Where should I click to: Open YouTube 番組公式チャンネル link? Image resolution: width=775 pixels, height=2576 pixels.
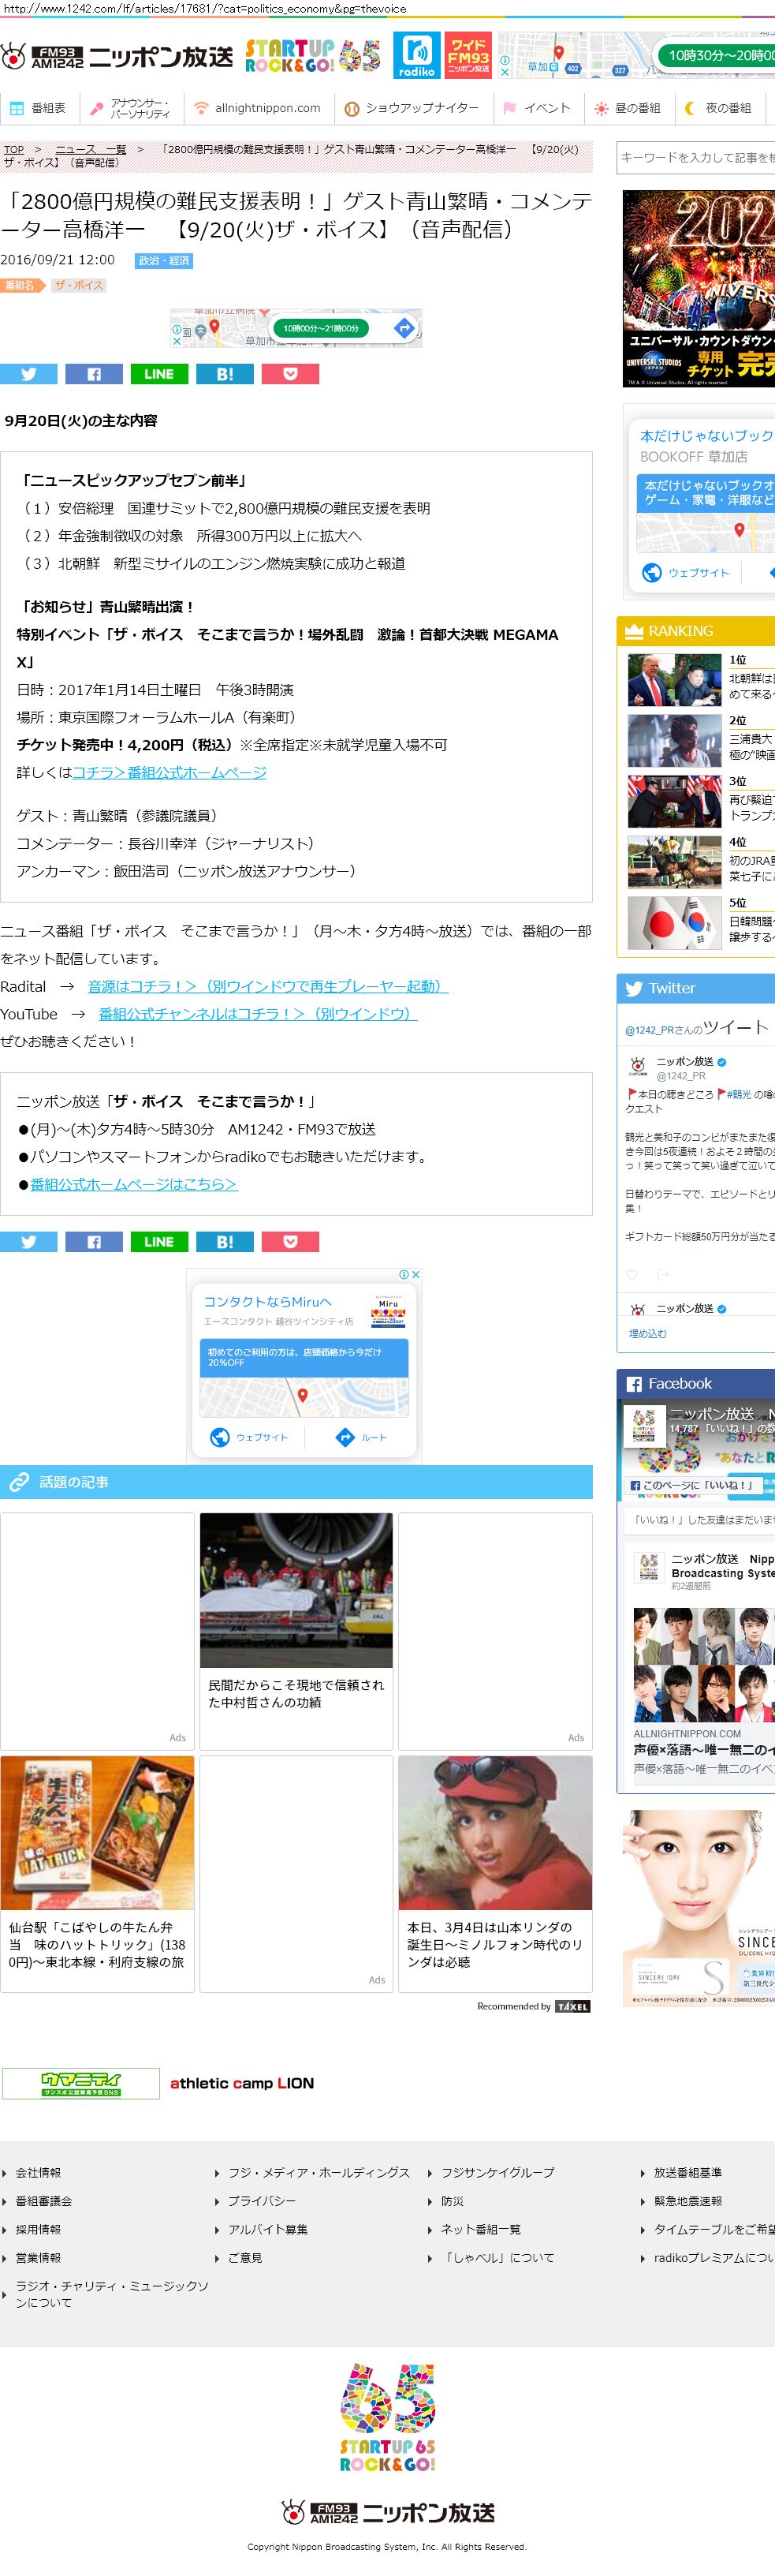257,1014
